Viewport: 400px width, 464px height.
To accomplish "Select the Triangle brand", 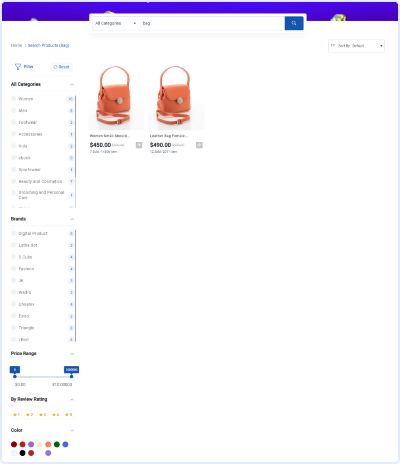I will point(14,328).
